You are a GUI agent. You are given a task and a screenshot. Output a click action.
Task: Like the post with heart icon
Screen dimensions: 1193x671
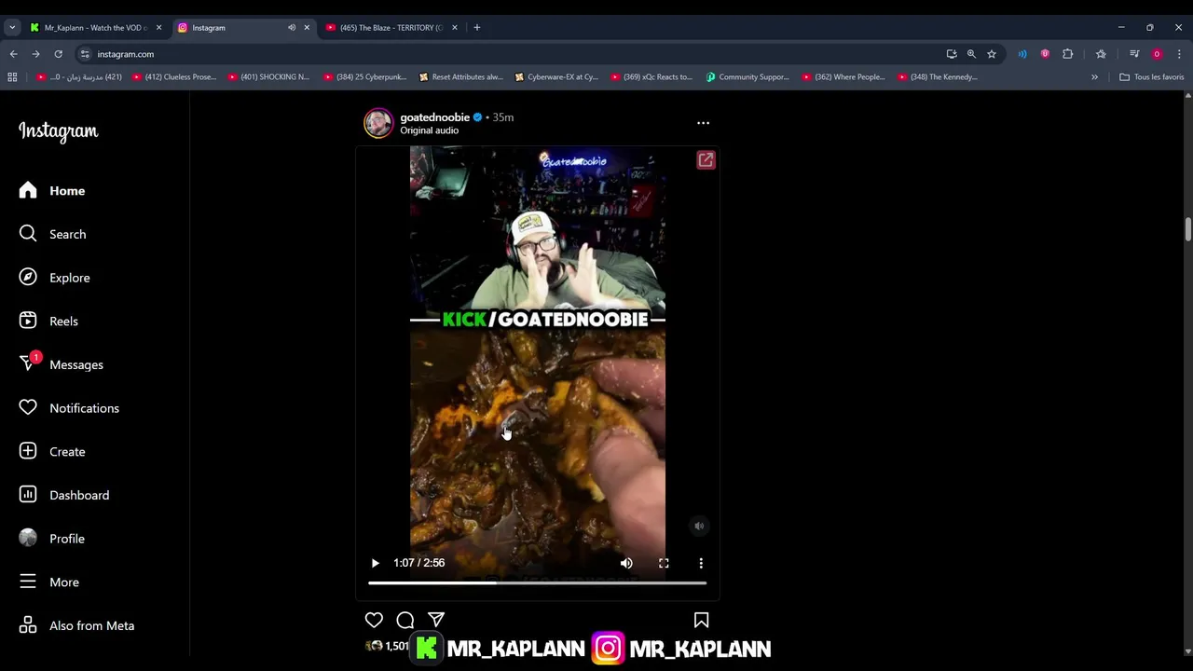[x=374, y=620]
